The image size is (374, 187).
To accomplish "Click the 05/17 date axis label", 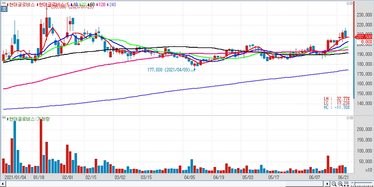I will pos(274,178).
